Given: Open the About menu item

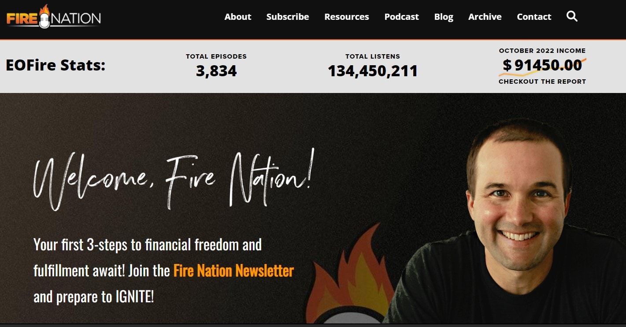Looking at the screenshot, I should [238, 17].
